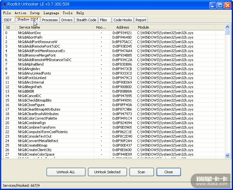Select the NtGdiBeginPath row
233x190 pixels.
pos(114,87)
